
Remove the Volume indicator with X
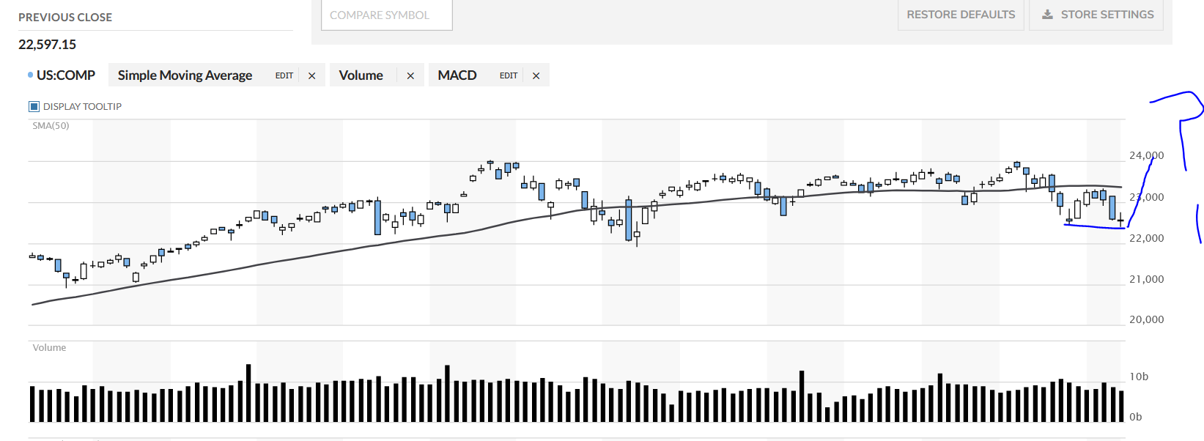click(410, 75)
